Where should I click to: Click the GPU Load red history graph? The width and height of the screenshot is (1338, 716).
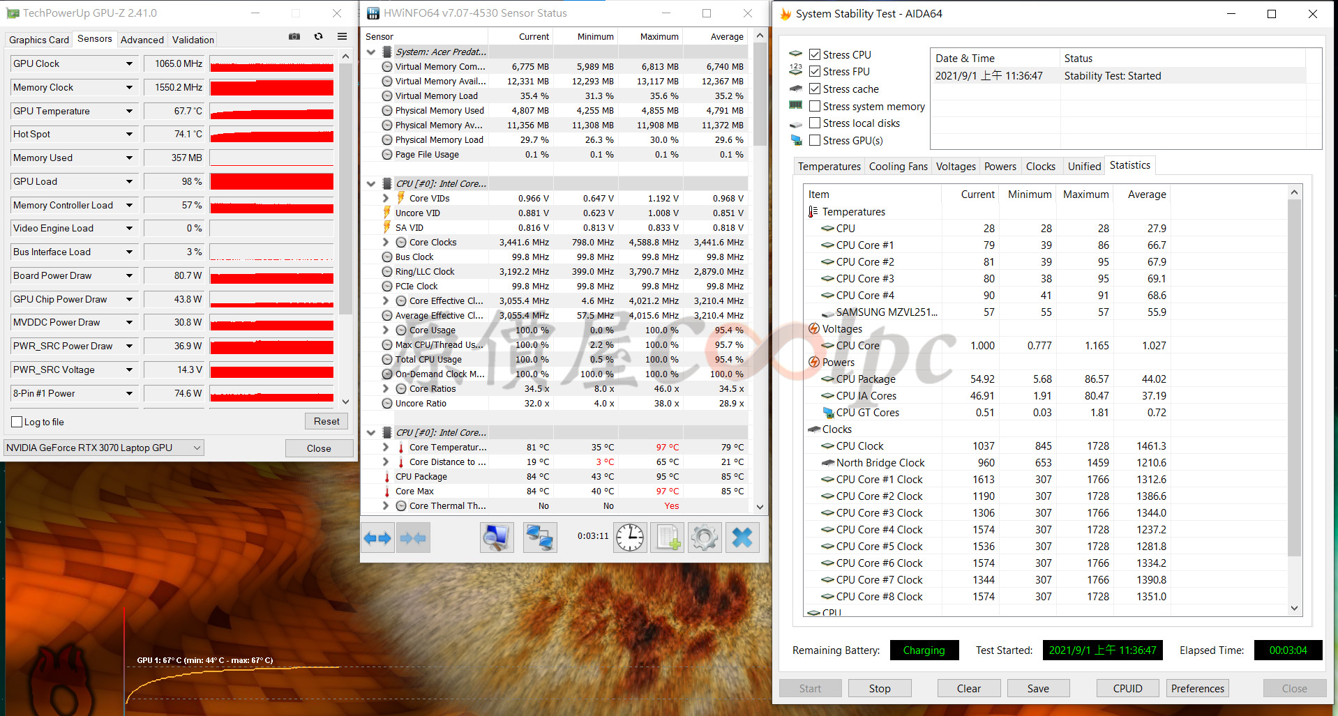271,181
